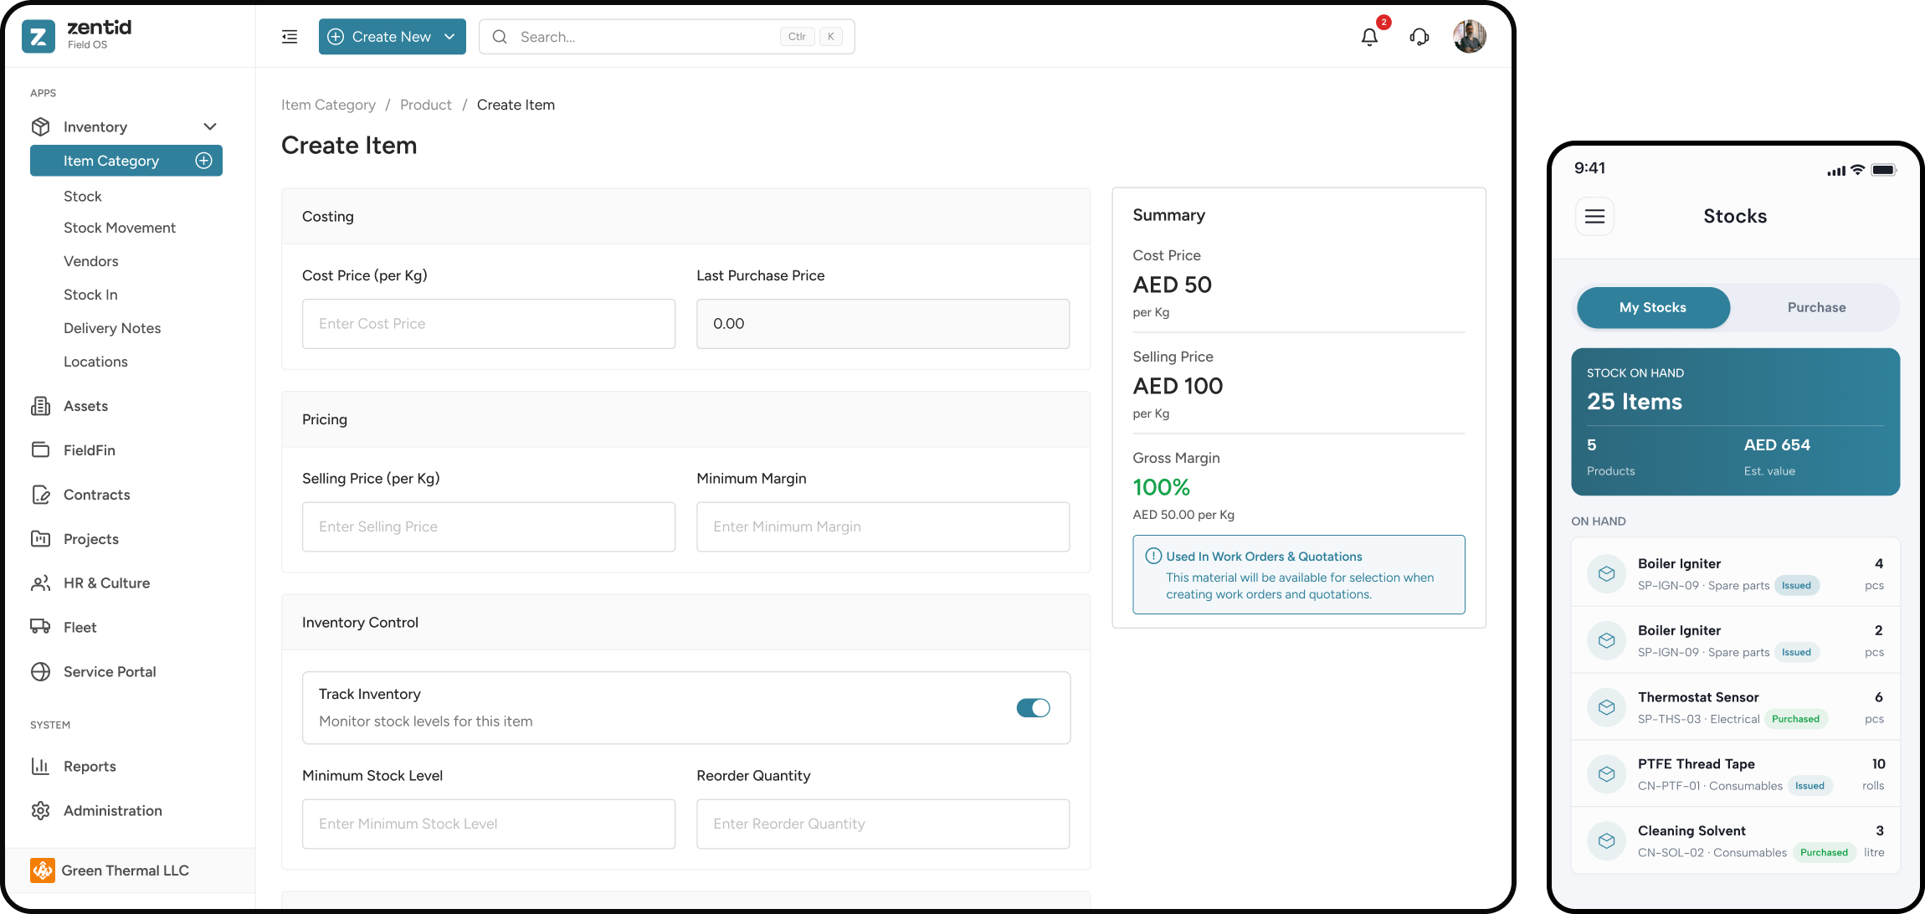Viewport: 1925px width, 914px height.
Task: Click the Thermostat Sensor item icon
Action: (x=1606, y=707)
